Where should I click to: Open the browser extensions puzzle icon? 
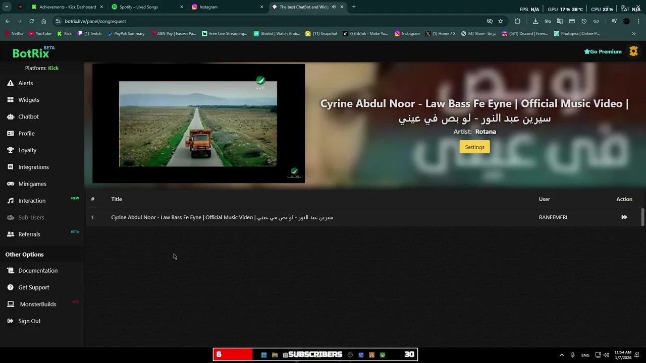pos(518,21)
